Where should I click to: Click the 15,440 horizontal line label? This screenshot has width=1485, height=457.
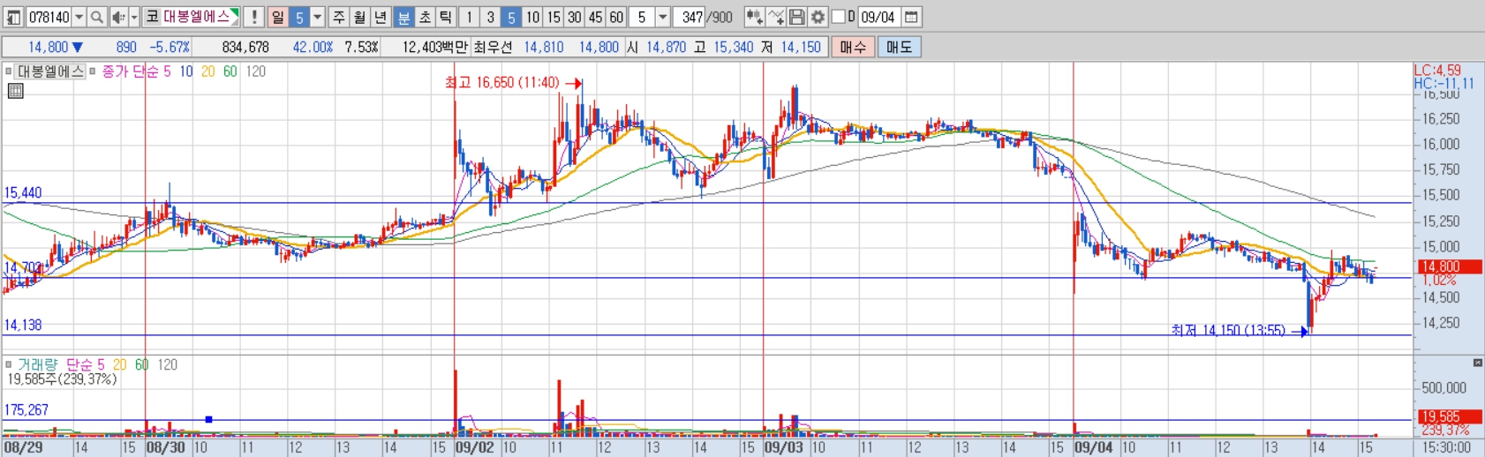[x=23, y=192]
